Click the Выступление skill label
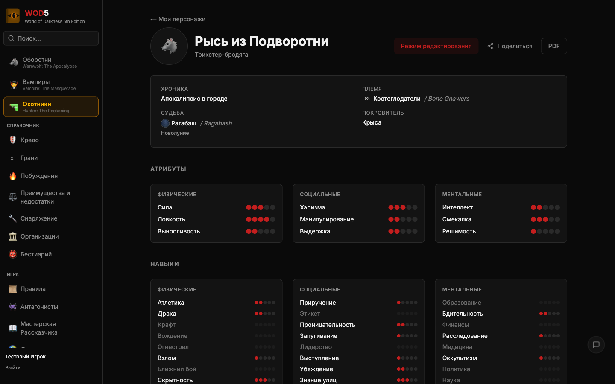Viewport: 615px width, 384px height. tap(319, 358)
